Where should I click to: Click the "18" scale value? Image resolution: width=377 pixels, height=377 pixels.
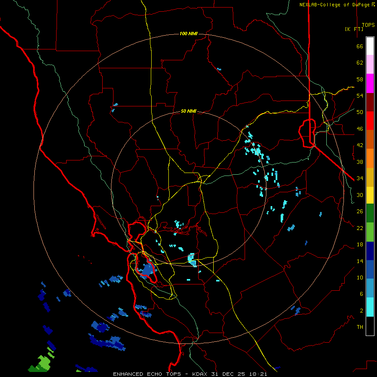(x=360, y=245)
